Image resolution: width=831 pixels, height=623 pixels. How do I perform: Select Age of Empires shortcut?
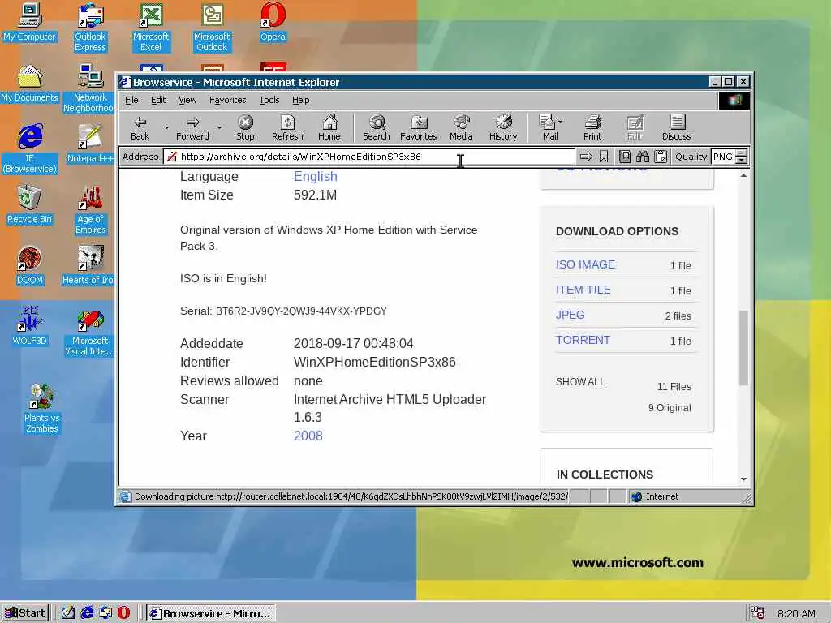(90, 210)
